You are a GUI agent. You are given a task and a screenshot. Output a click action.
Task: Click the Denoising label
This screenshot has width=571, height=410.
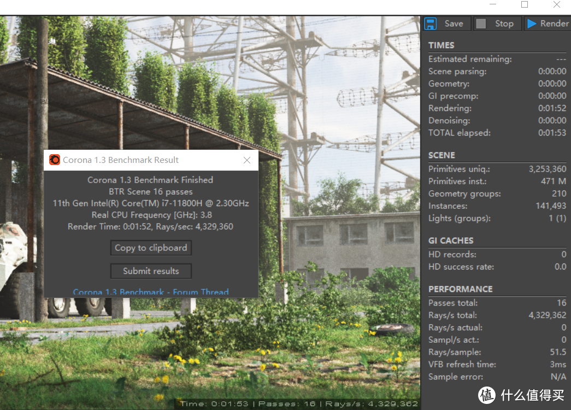coord(449,121)
